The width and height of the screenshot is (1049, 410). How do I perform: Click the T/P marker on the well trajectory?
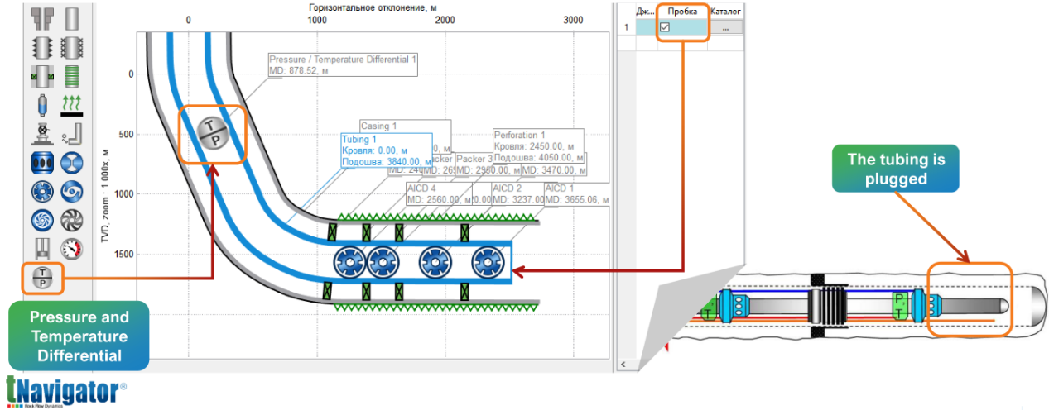point(213,136)
